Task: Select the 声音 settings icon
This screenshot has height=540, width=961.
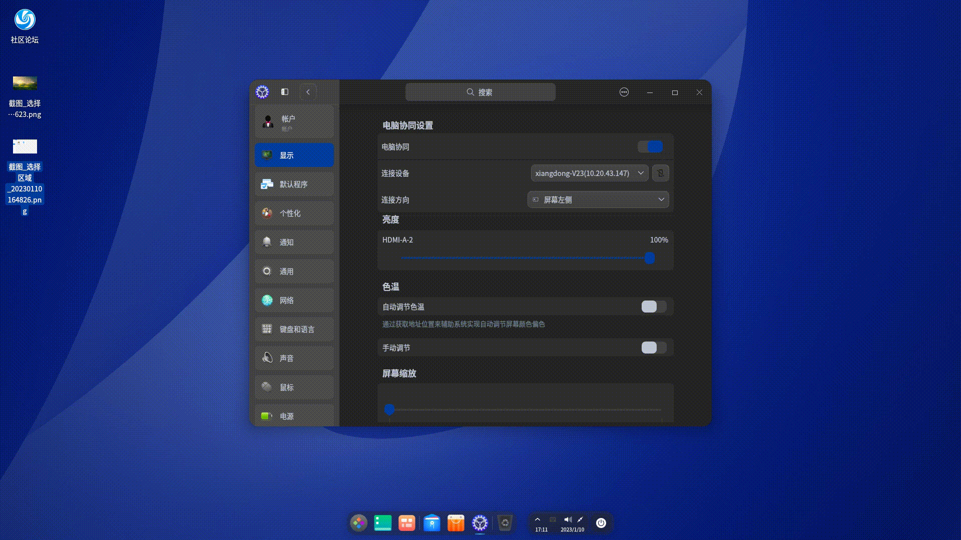Action: (x=294, y=357)
